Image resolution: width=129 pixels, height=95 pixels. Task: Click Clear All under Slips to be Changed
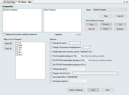[x=8, y=49]
